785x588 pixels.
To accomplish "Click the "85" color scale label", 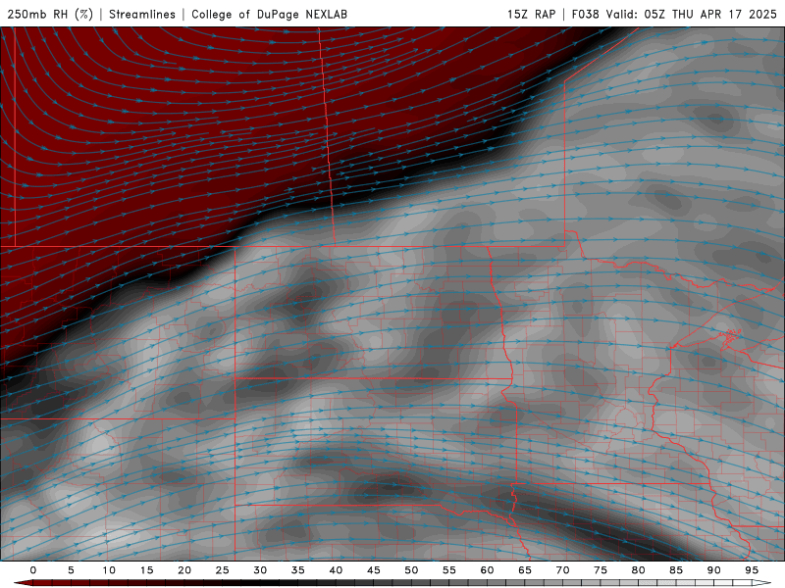I will point(676,570).
